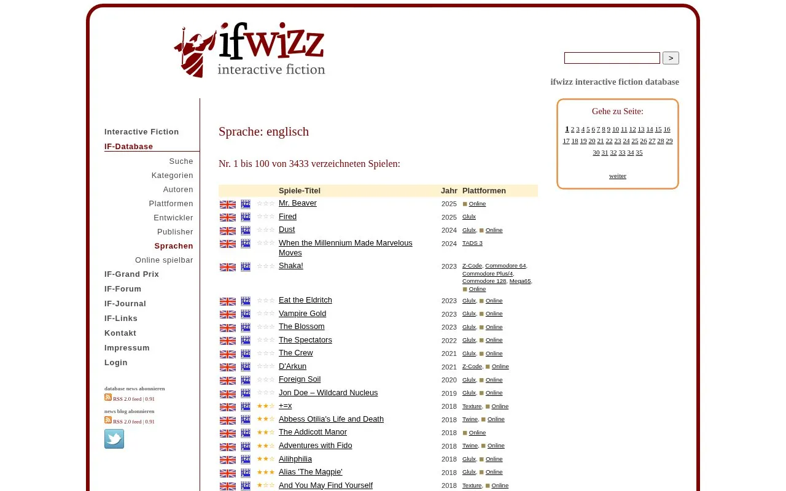
Task: Click the English flag in the Dust row
Action: coord(228,231)
